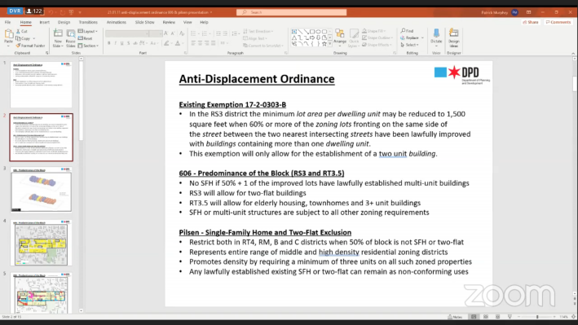
Task: Click the font color swatch button
Action: [x=178, y=43]
